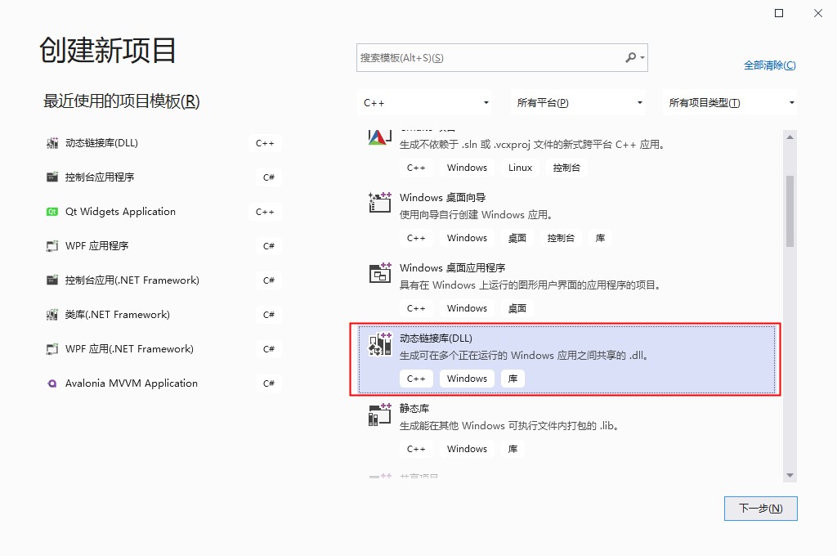This screenshot has height=556, width=837.
Task: Select recent WPF 应用(.NET Framework) template
Action: 129,349
